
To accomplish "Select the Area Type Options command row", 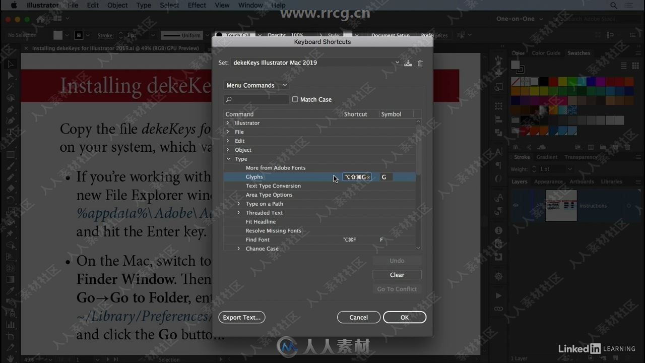I will click(x=320, y=195).
